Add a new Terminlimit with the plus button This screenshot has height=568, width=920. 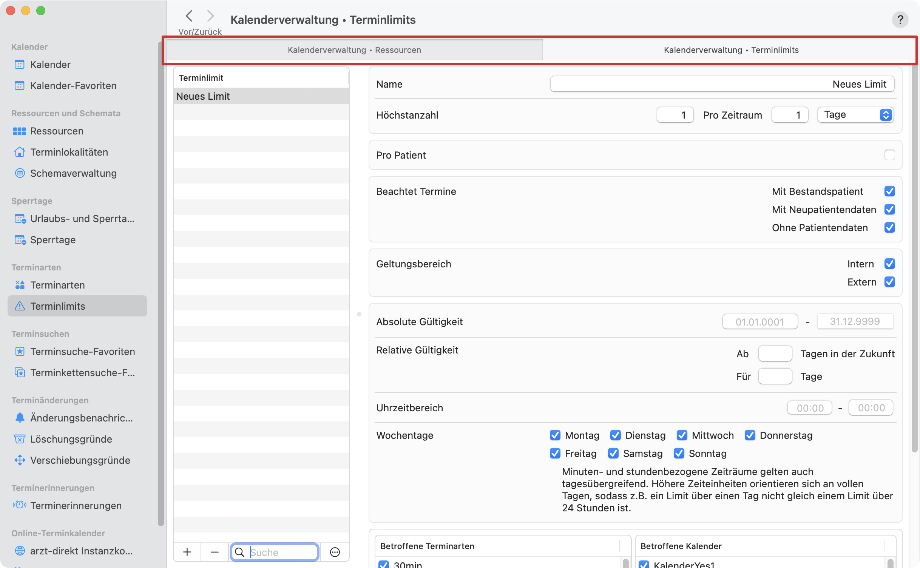pyautogui.click(x=187, y=552)
